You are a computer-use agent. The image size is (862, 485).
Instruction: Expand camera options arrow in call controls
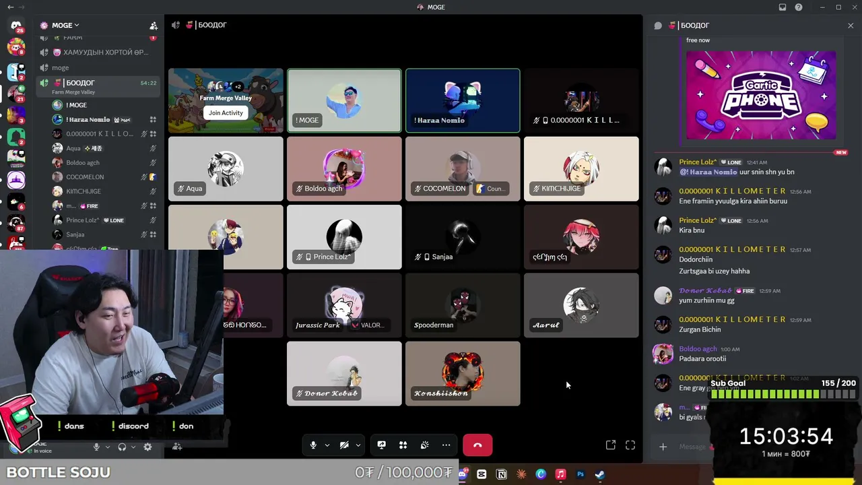click(358, 445)
